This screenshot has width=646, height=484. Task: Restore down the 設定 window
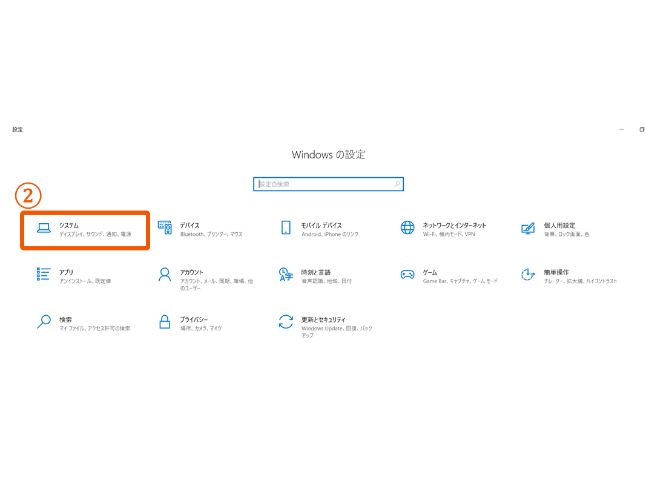coord(642,129)
